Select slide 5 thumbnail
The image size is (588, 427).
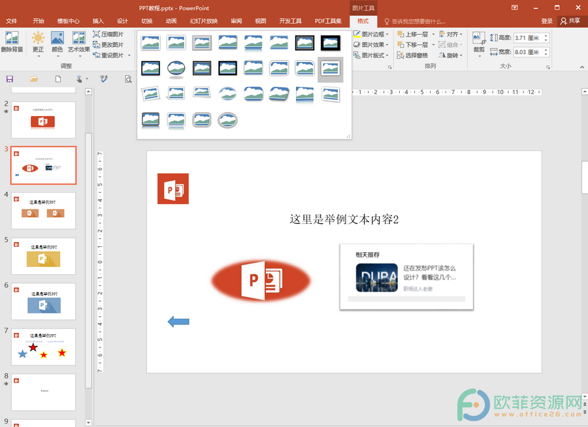click(44, 256)
